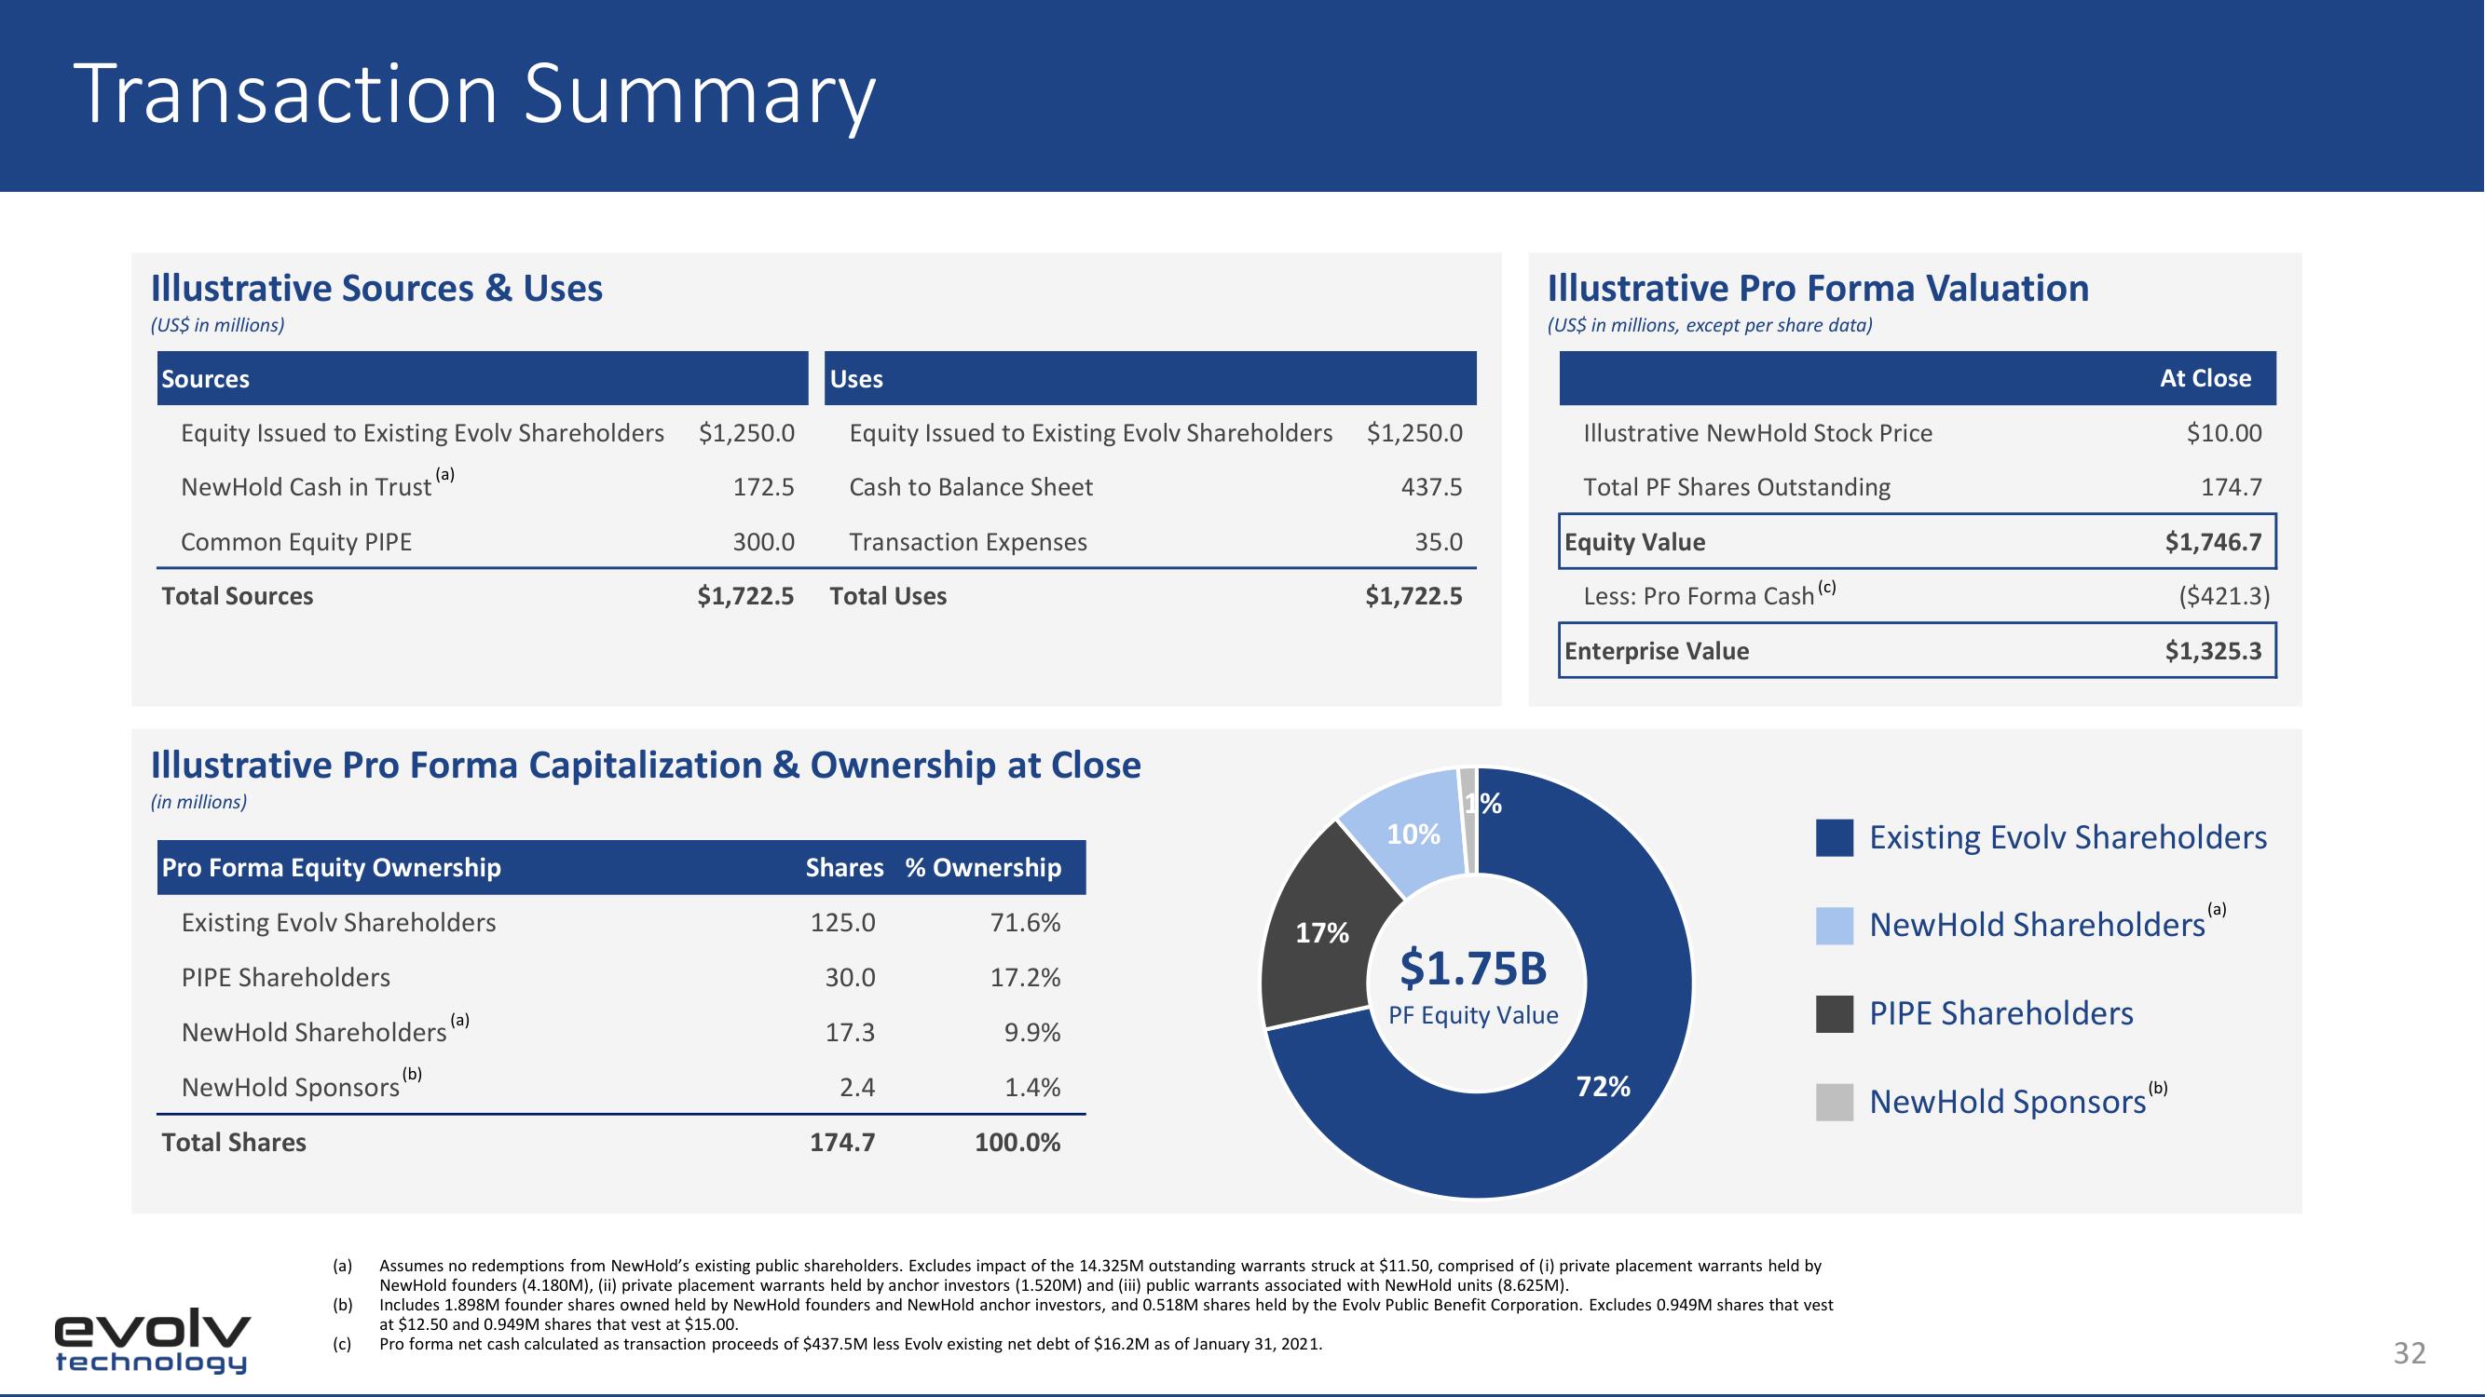The width and height of the screenshot is (2485, 1397).
Task: Click the 9.9% ownership value
Action: (1032, 1032)
